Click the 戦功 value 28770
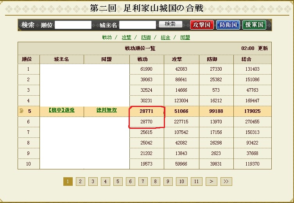 [x=147, y=122]
